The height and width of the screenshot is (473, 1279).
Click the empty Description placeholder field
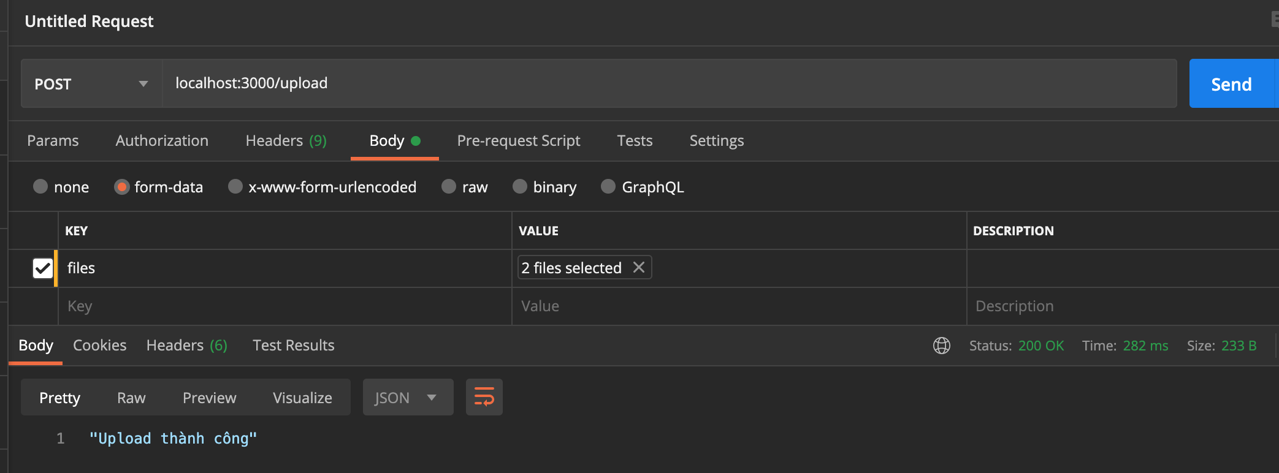1123,306
